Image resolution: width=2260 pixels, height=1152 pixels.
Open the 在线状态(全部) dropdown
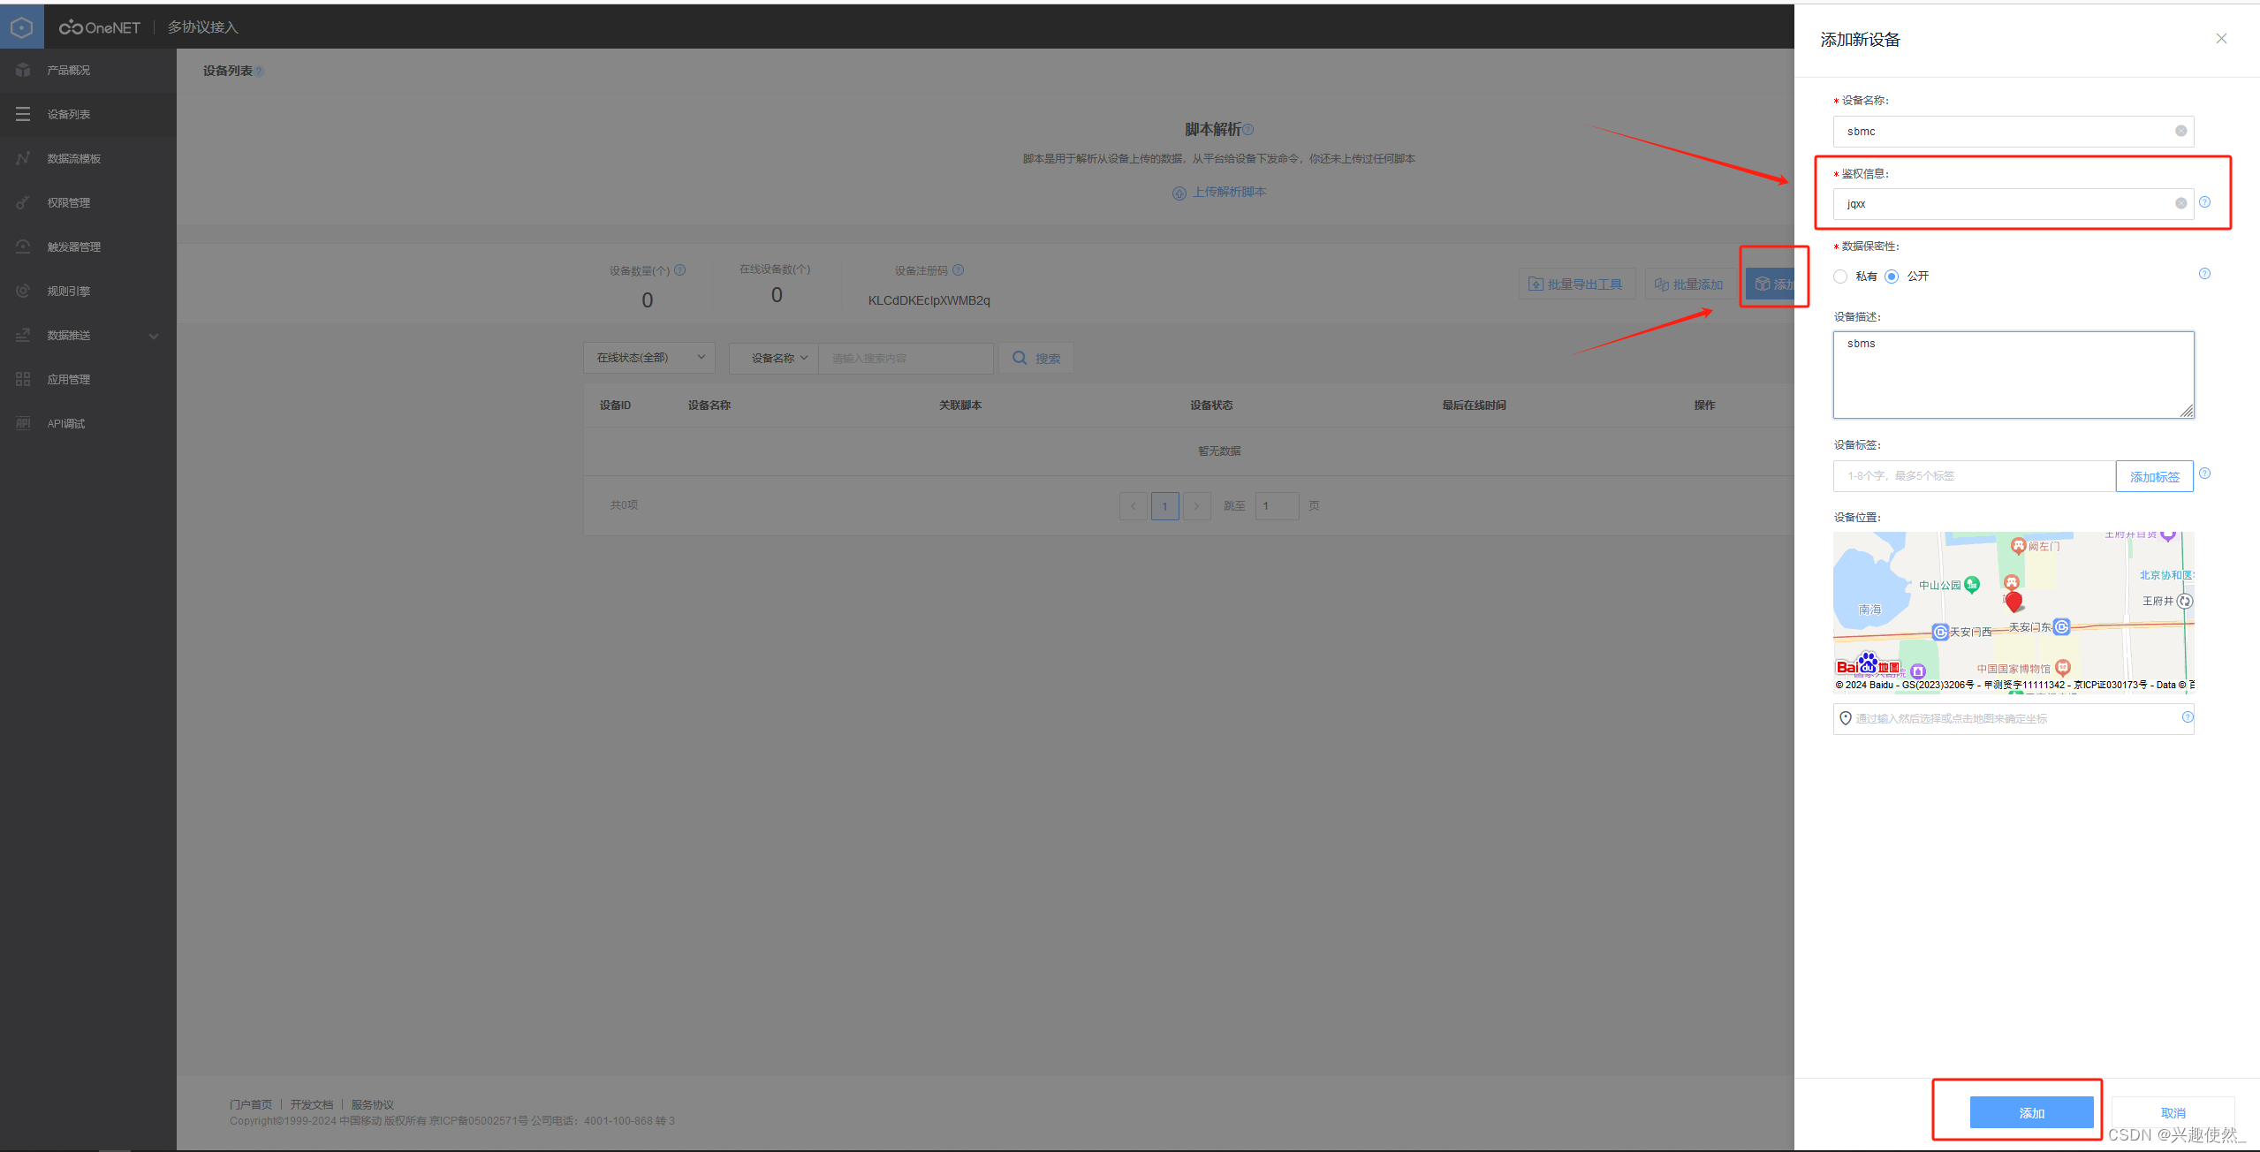[649, 358]
